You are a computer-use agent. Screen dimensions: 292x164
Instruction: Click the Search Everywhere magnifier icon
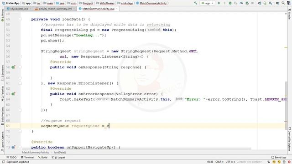click(283, 3)
